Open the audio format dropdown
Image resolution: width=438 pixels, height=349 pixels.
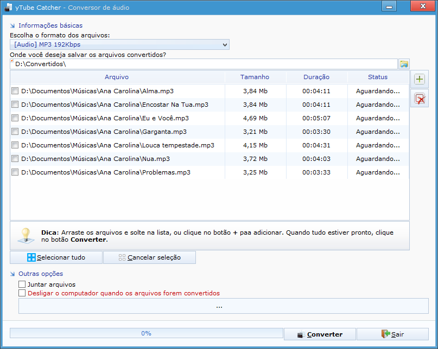[x=119, y=44]
